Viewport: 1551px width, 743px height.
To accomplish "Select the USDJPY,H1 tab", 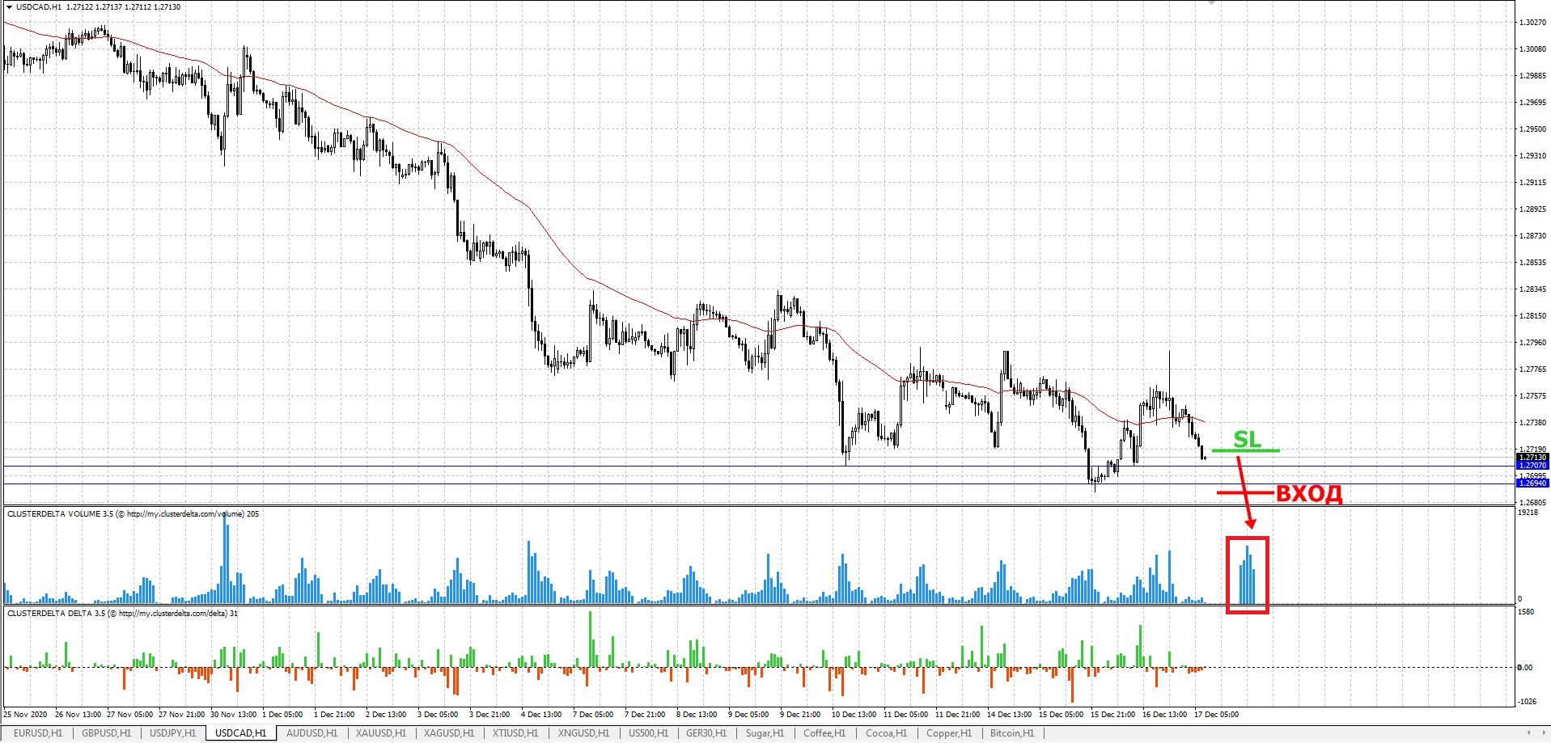I will [173, 733].
